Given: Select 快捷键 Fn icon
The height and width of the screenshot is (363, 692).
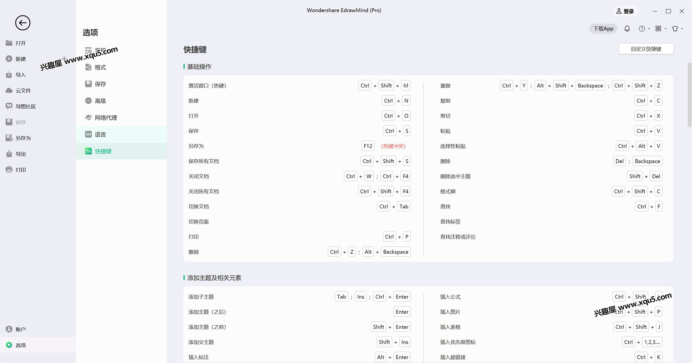Looking at the screenshot, I should [88, 151].
